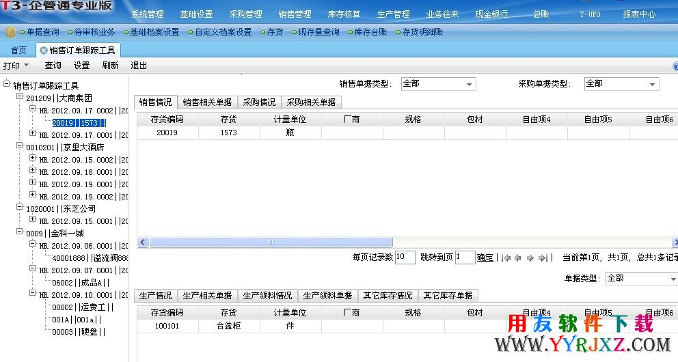
Task: Open 生产管理 menu
Action: point(394,14)
